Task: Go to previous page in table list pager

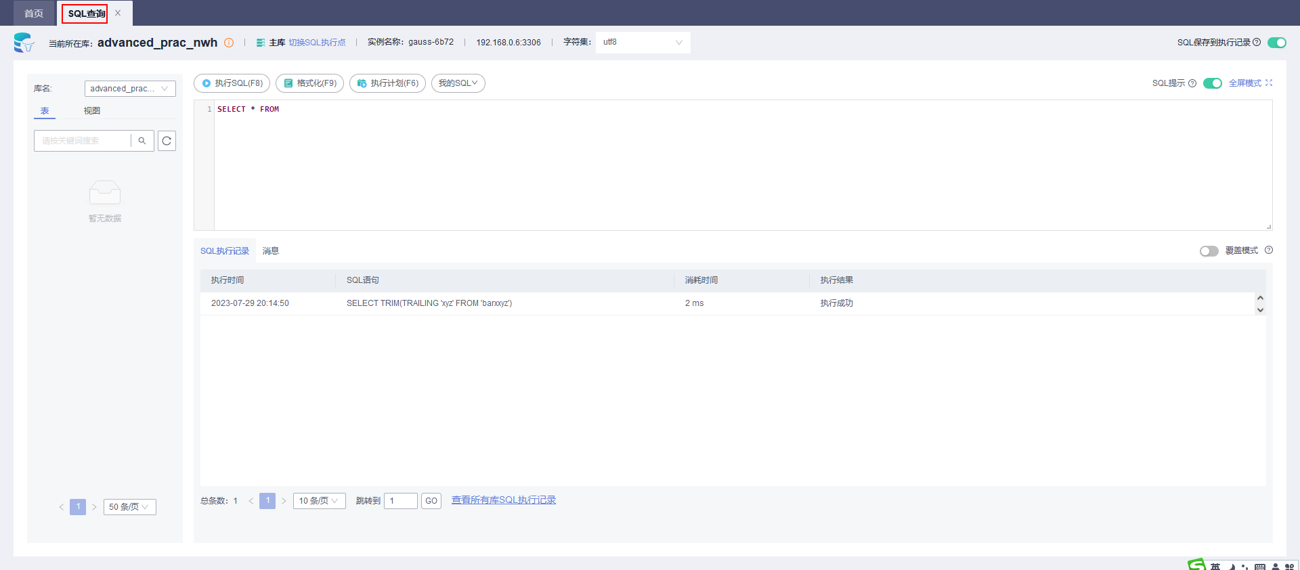Action: click(x=62, y=507)
